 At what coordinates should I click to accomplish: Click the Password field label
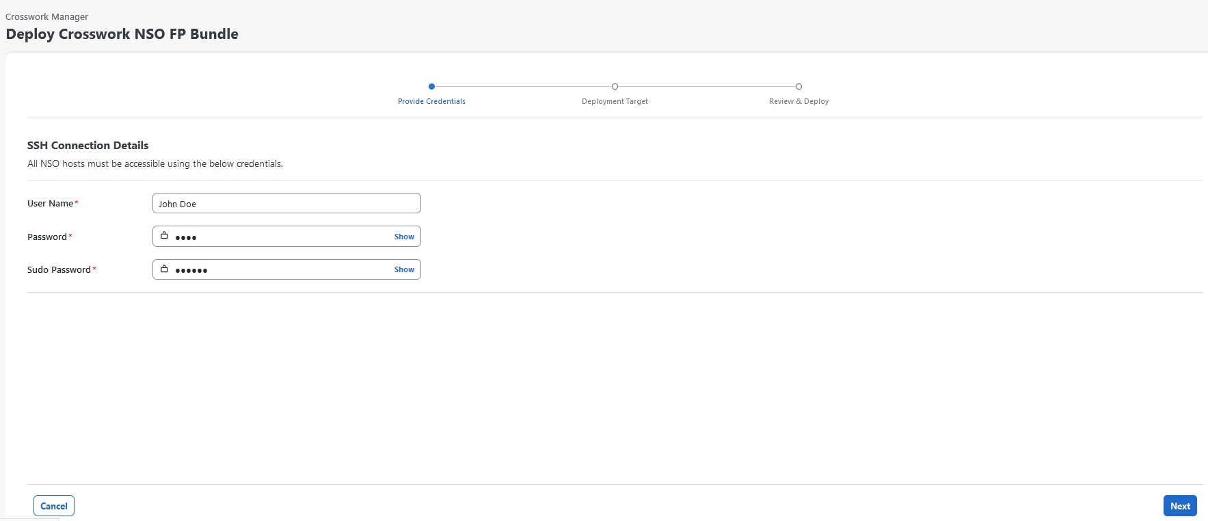point(47,237)
